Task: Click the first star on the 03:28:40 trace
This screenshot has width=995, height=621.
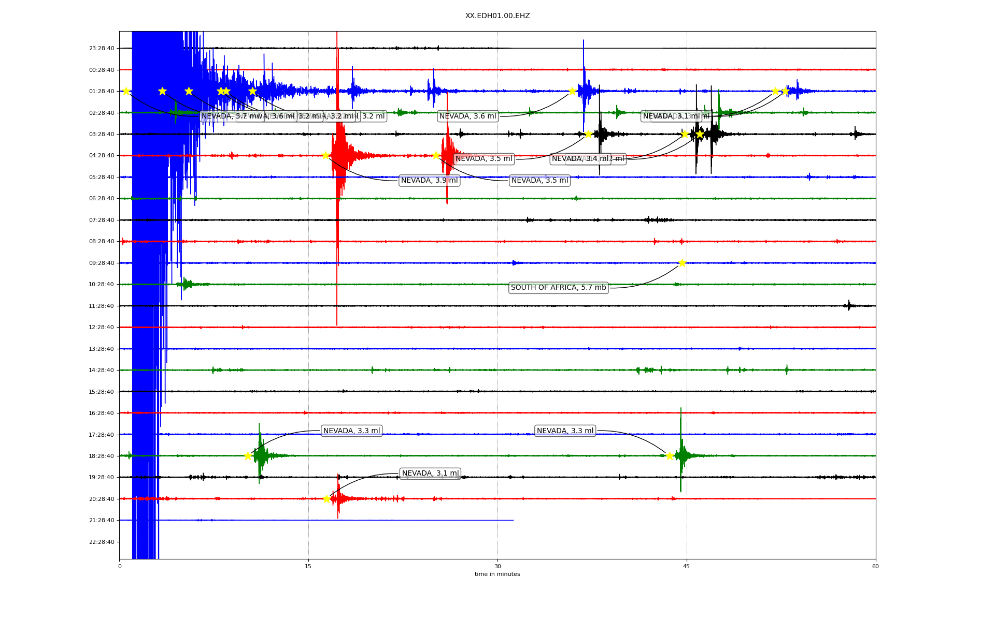Action: point(588,134)
